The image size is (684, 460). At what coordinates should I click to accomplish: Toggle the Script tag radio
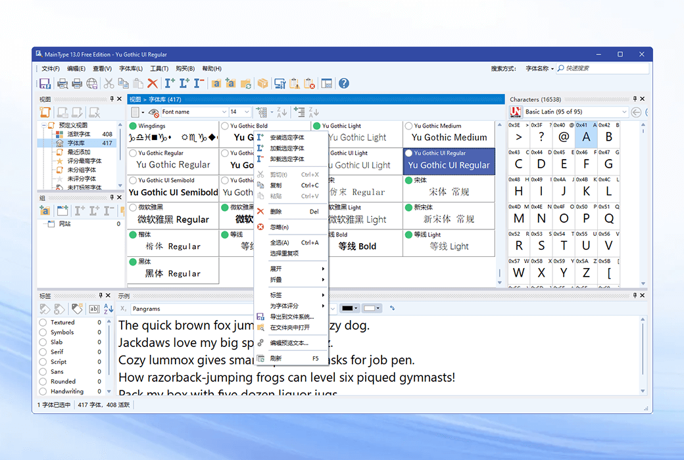(43, 362)
